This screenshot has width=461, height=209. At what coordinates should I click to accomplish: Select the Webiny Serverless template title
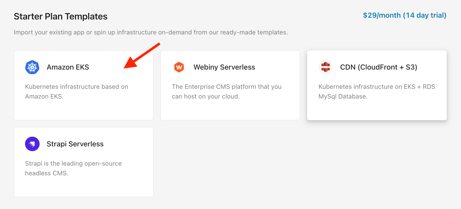[x=224, y=67]
